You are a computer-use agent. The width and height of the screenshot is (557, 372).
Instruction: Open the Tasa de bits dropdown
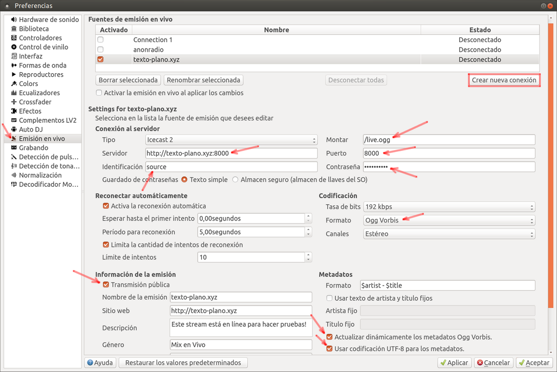pyautogui.click(x=449, y=206)
